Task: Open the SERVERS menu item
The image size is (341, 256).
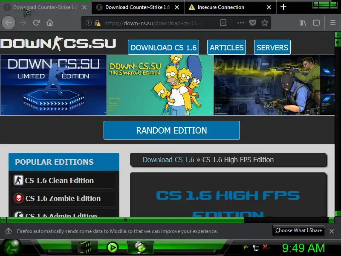Action: pyautogui.click(x=272, y=47)
